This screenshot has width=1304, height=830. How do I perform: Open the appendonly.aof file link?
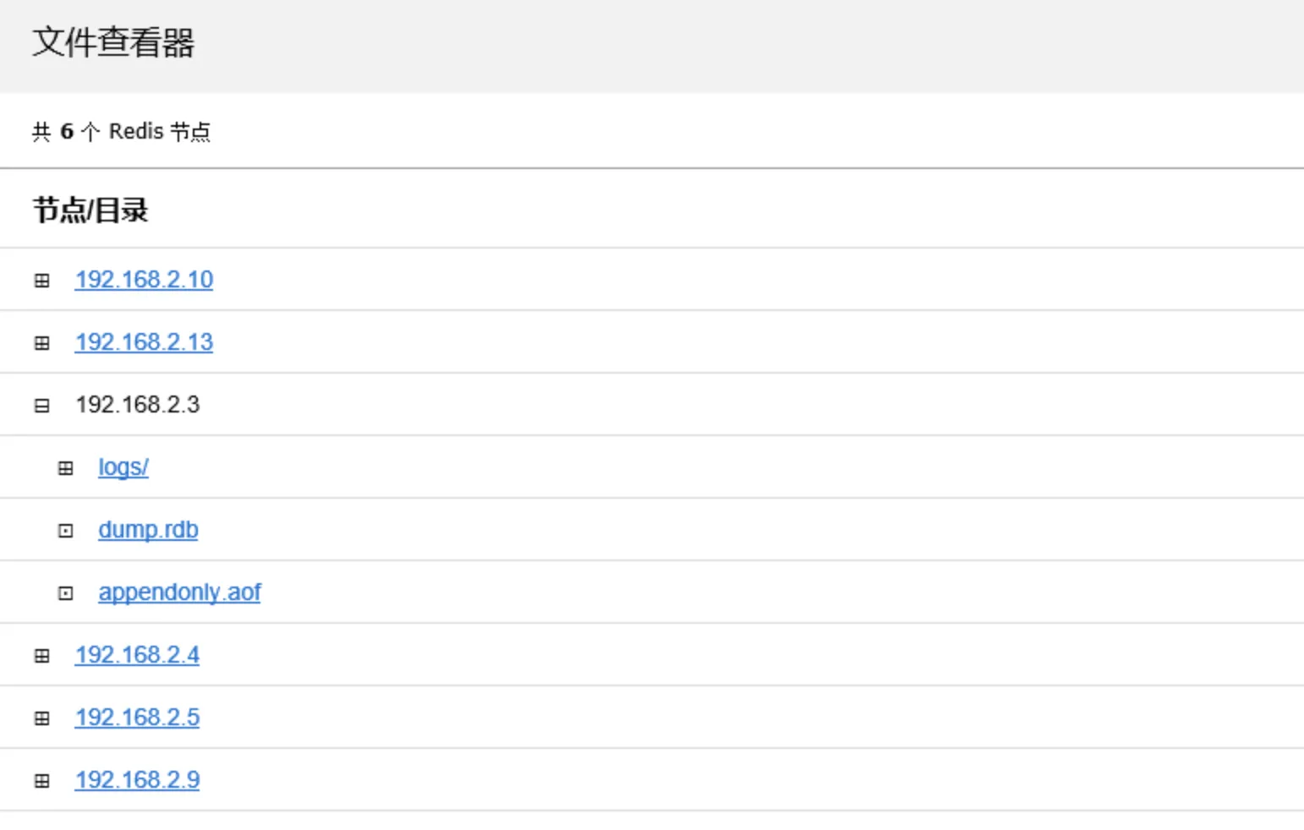tap(179, 592)
